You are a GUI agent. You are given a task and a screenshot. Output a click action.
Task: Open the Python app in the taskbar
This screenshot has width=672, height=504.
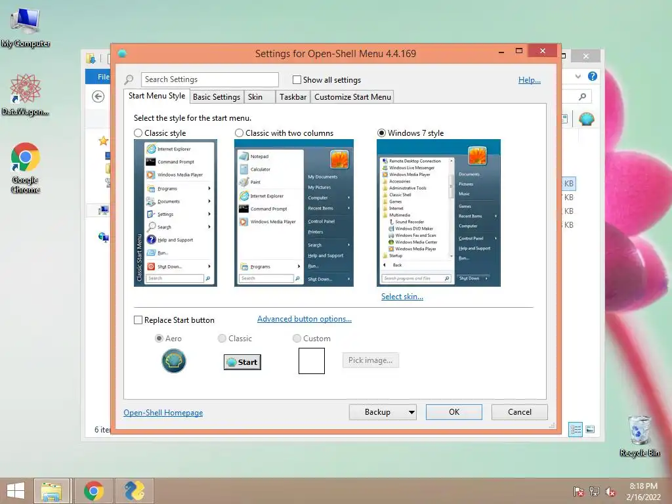tap(134, 491)
